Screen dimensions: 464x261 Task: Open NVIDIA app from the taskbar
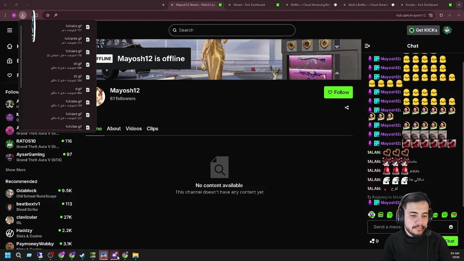93,255
